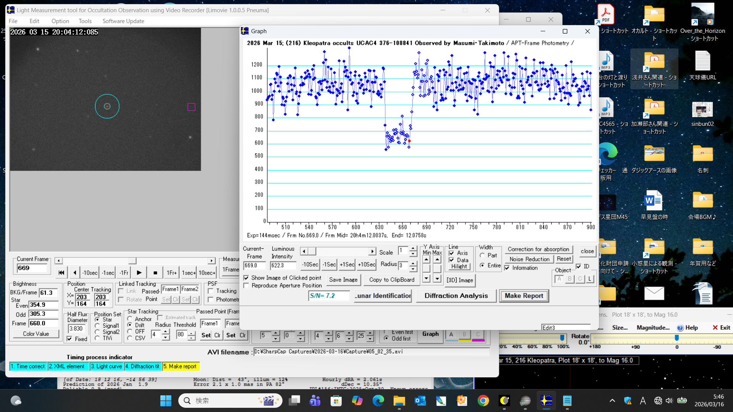733x412 pixels.
Task: Open the Word document desktop icon
Action: coord(654,201)
